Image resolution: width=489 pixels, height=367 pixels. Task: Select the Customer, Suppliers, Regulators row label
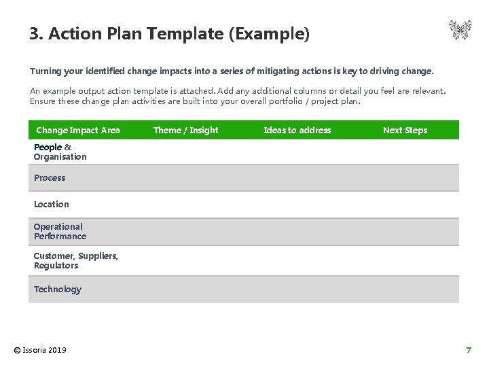coord(75,261)
